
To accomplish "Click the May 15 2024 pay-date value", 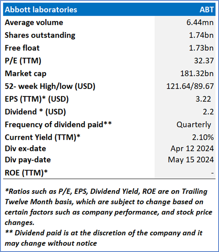I will coord(191,160).
